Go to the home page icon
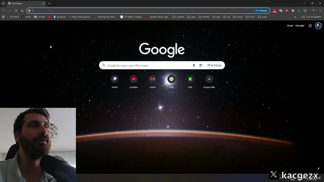The height and width of the screenshot is (182, 324). click(22, 11)
